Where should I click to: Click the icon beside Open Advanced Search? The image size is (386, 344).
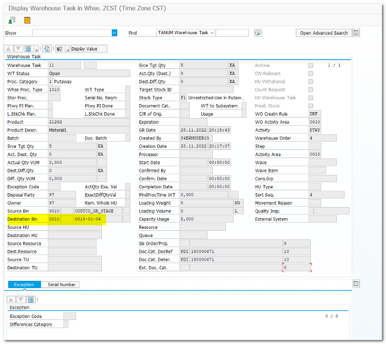[356, 33]
